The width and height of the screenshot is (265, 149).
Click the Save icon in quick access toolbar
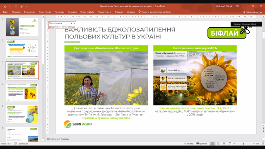tap(5, 6)
